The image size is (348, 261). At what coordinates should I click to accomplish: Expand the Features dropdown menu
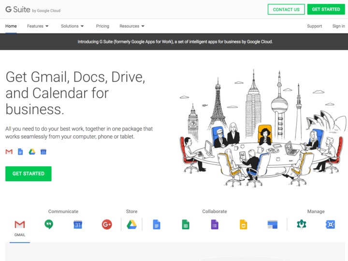coord(38,26)
